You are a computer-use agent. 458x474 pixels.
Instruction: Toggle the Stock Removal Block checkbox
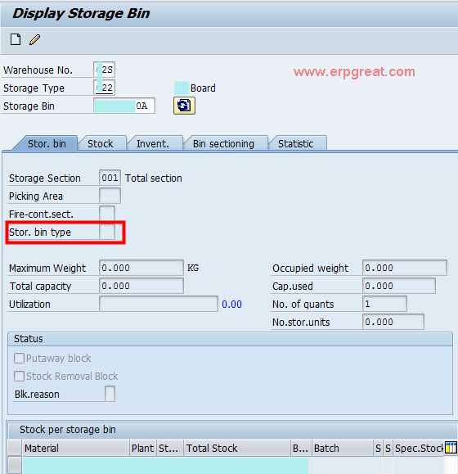pos(19,377)
